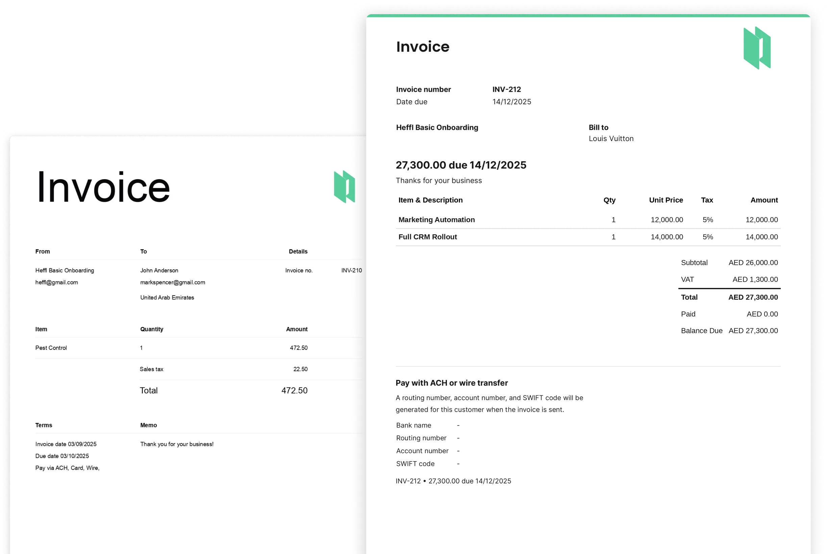Click the SWIFT code label
This screenshot has width=831, height=554.
[x=415, y=464]
